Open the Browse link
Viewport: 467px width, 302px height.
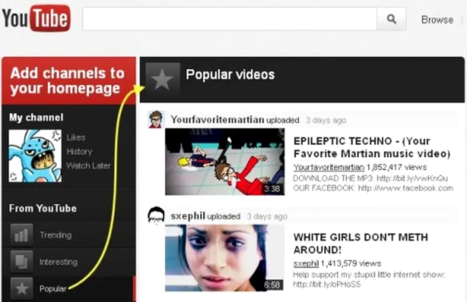[437, 19]
